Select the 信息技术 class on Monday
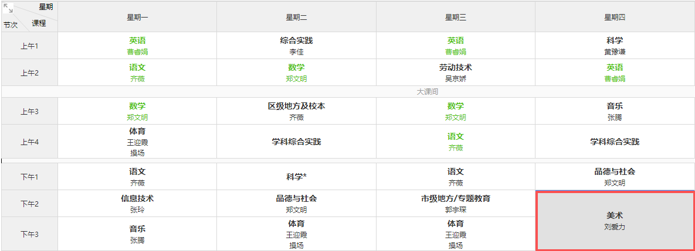Image resolution: width=695 pixels, height=251 pixels. tap(137, 204)
